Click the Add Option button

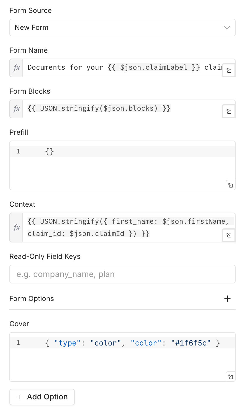coord(42,397)
